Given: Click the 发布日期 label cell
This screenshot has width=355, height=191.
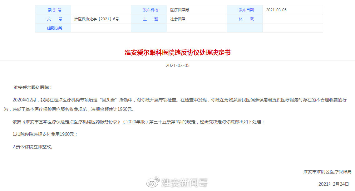Looking at the screenshot, I should (245, 10).
